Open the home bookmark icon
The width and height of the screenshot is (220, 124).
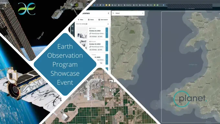coord(100,5)
